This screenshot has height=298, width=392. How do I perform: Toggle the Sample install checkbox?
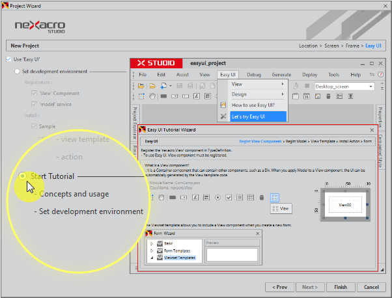click(35, 126)
